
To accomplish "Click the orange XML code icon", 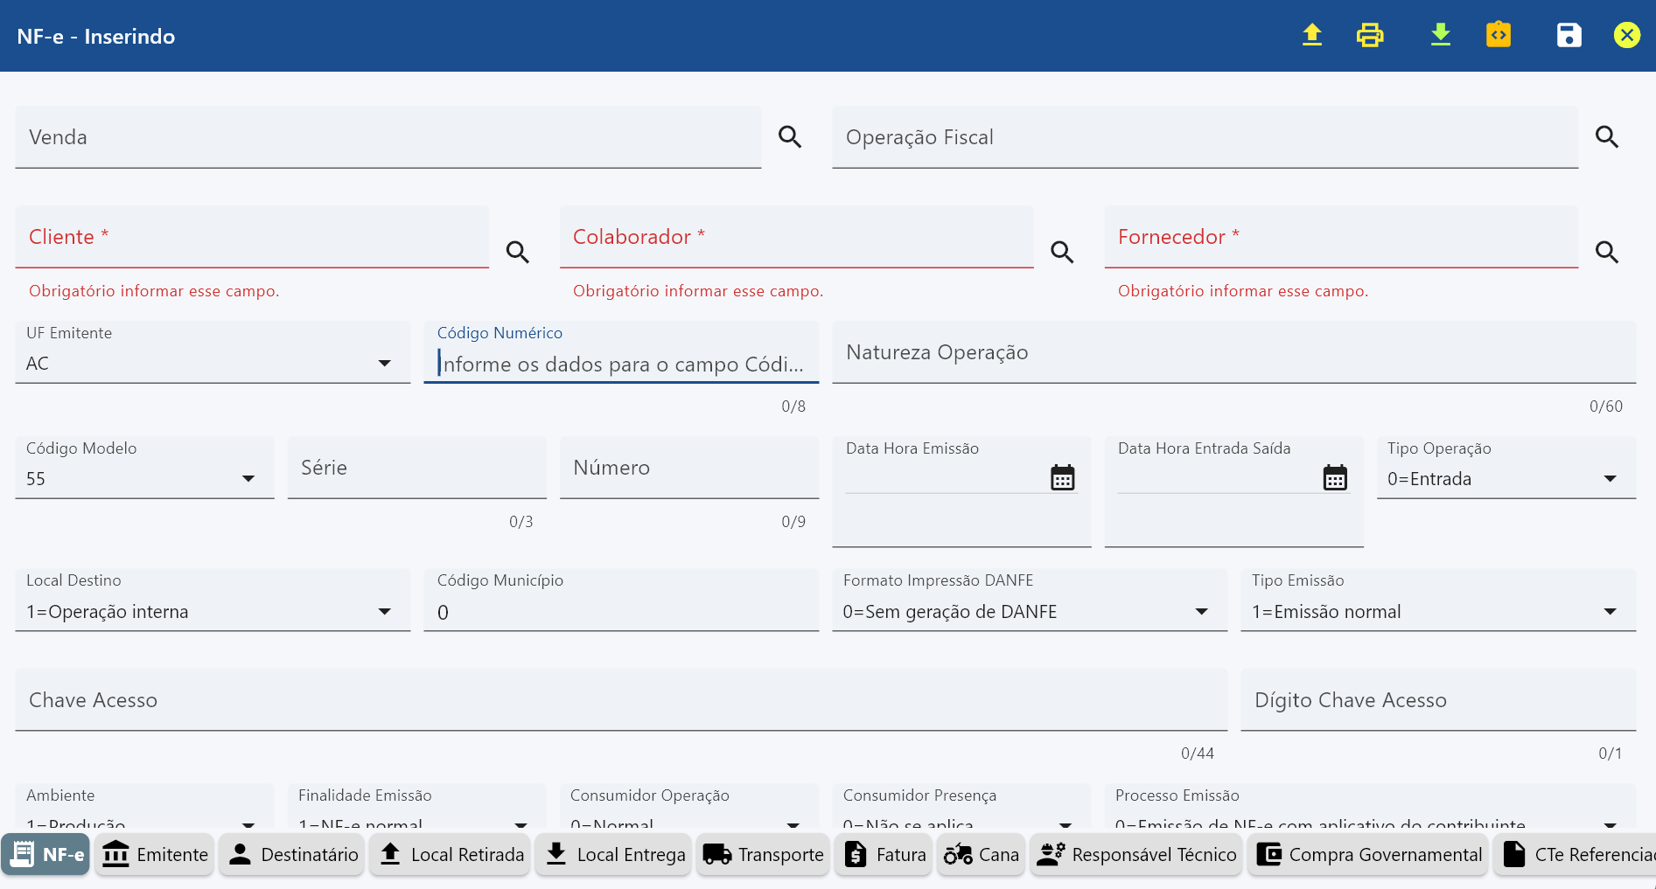I will click(1498, 35).
